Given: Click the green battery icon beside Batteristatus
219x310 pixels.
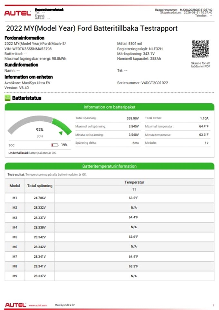Looking at the screenshot, I should point(7,98).
